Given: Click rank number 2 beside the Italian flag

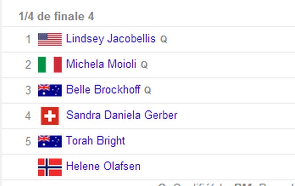Looking at the screenshot, I should 28,65.
